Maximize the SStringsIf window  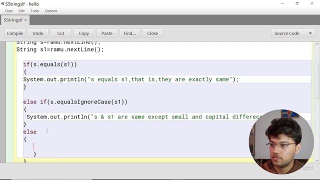pyautogui.click(x=297, y=3)
